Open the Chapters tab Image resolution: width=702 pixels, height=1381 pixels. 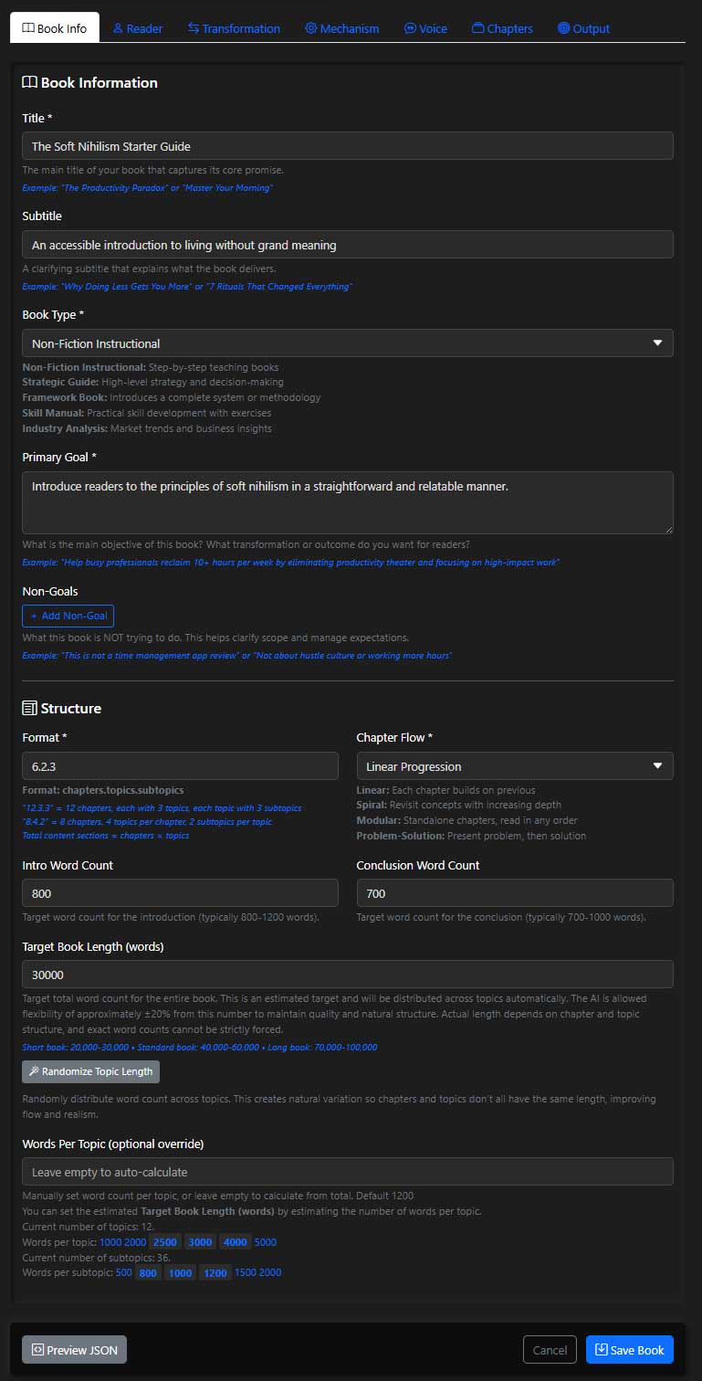[x=502, y=28]
